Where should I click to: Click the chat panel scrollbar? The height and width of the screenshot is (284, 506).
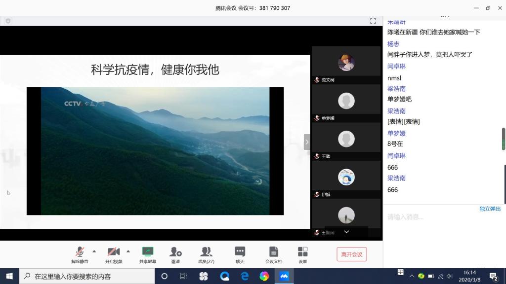pos(504,140)
